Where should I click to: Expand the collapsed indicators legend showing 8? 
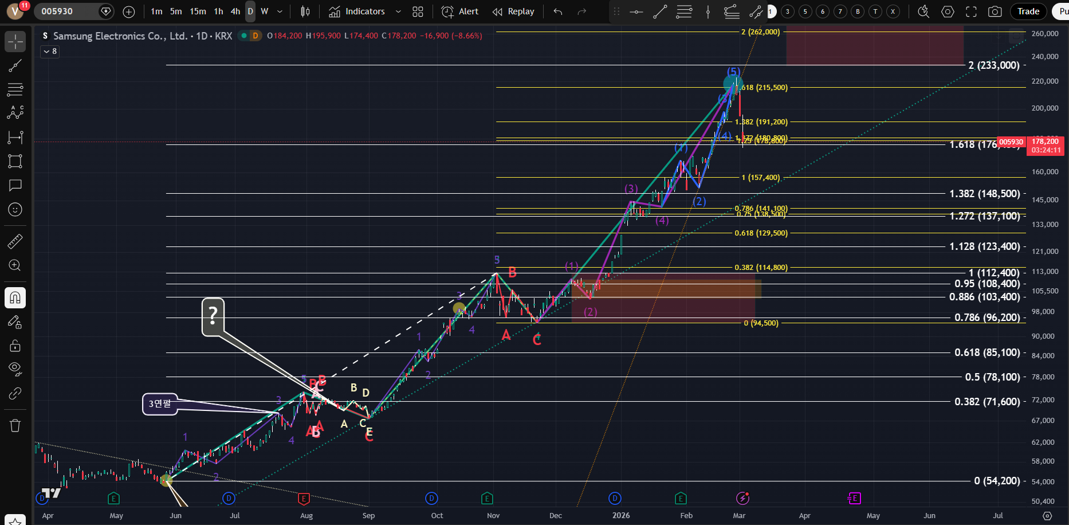click(50, 52)
